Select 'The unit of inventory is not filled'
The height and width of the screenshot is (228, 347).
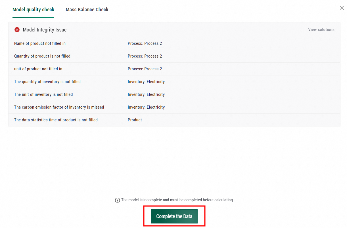[43, 94]
